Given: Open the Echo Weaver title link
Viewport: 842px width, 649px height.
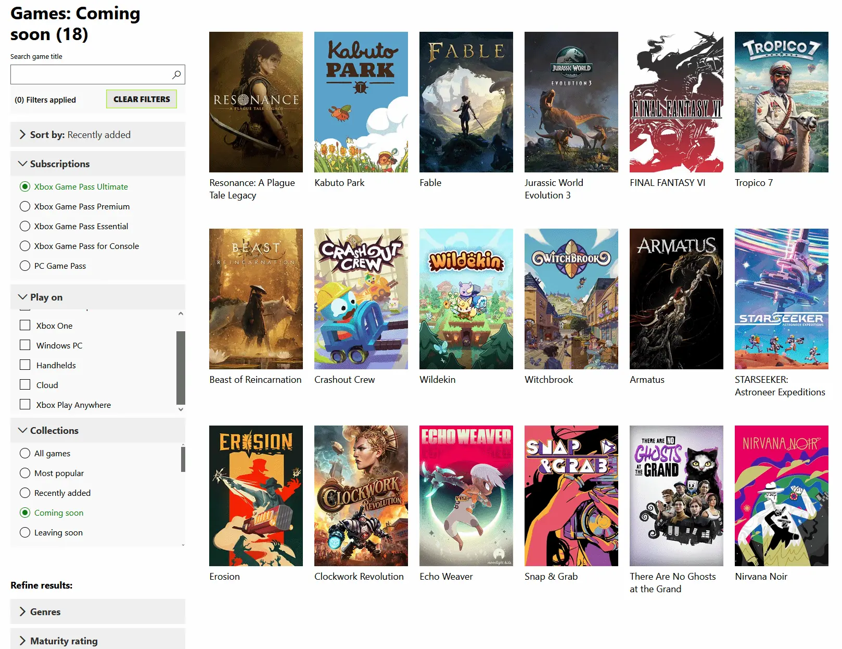Looking at the screenshot, I should (446, 577).
